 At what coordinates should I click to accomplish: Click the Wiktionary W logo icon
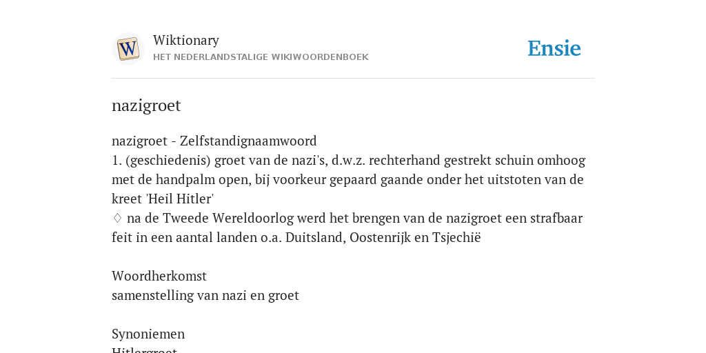128,49
